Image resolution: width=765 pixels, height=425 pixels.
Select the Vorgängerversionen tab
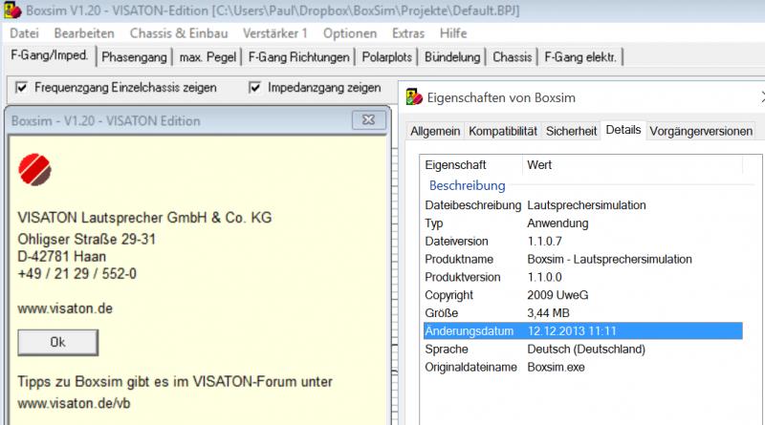pos(701,131)
